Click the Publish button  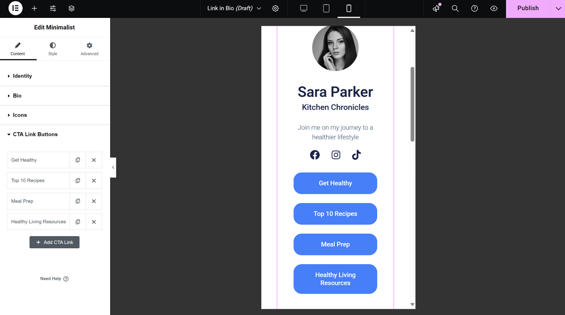pyautogui.click(x=528, y=8)
